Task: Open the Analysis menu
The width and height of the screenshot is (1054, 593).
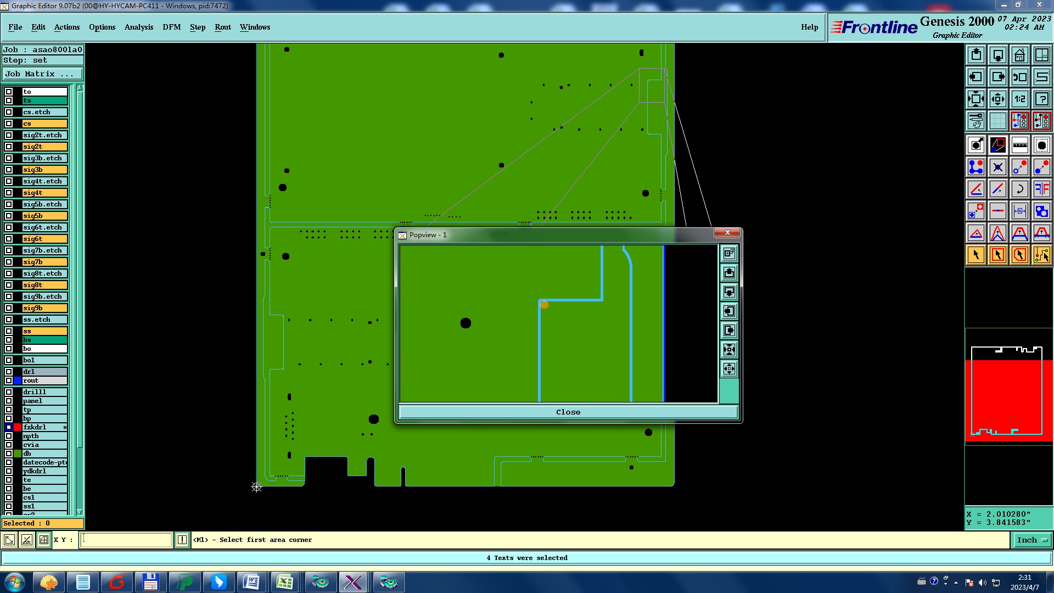Action: pyautogui.click(x=138, y=27)
